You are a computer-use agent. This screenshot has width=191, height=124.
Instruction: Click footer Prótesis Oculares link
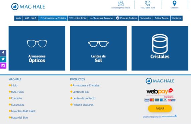[83, 105]
